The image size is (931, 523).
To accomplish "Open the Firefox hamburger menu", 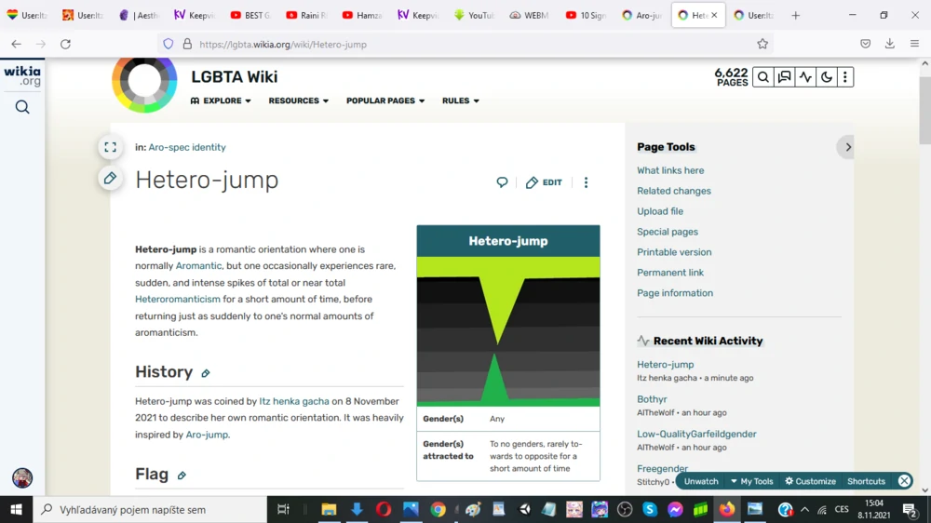I will [914, 44].
